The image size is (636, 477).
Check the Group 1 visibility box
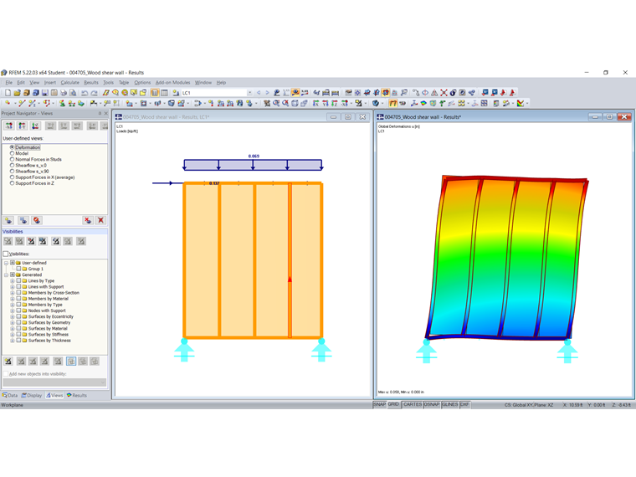pos(18,269)
